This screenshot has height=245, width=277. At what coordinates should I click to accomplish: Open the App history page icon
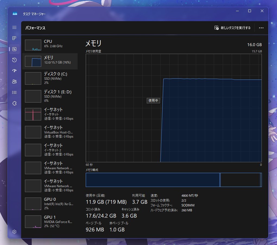(14, 60)
